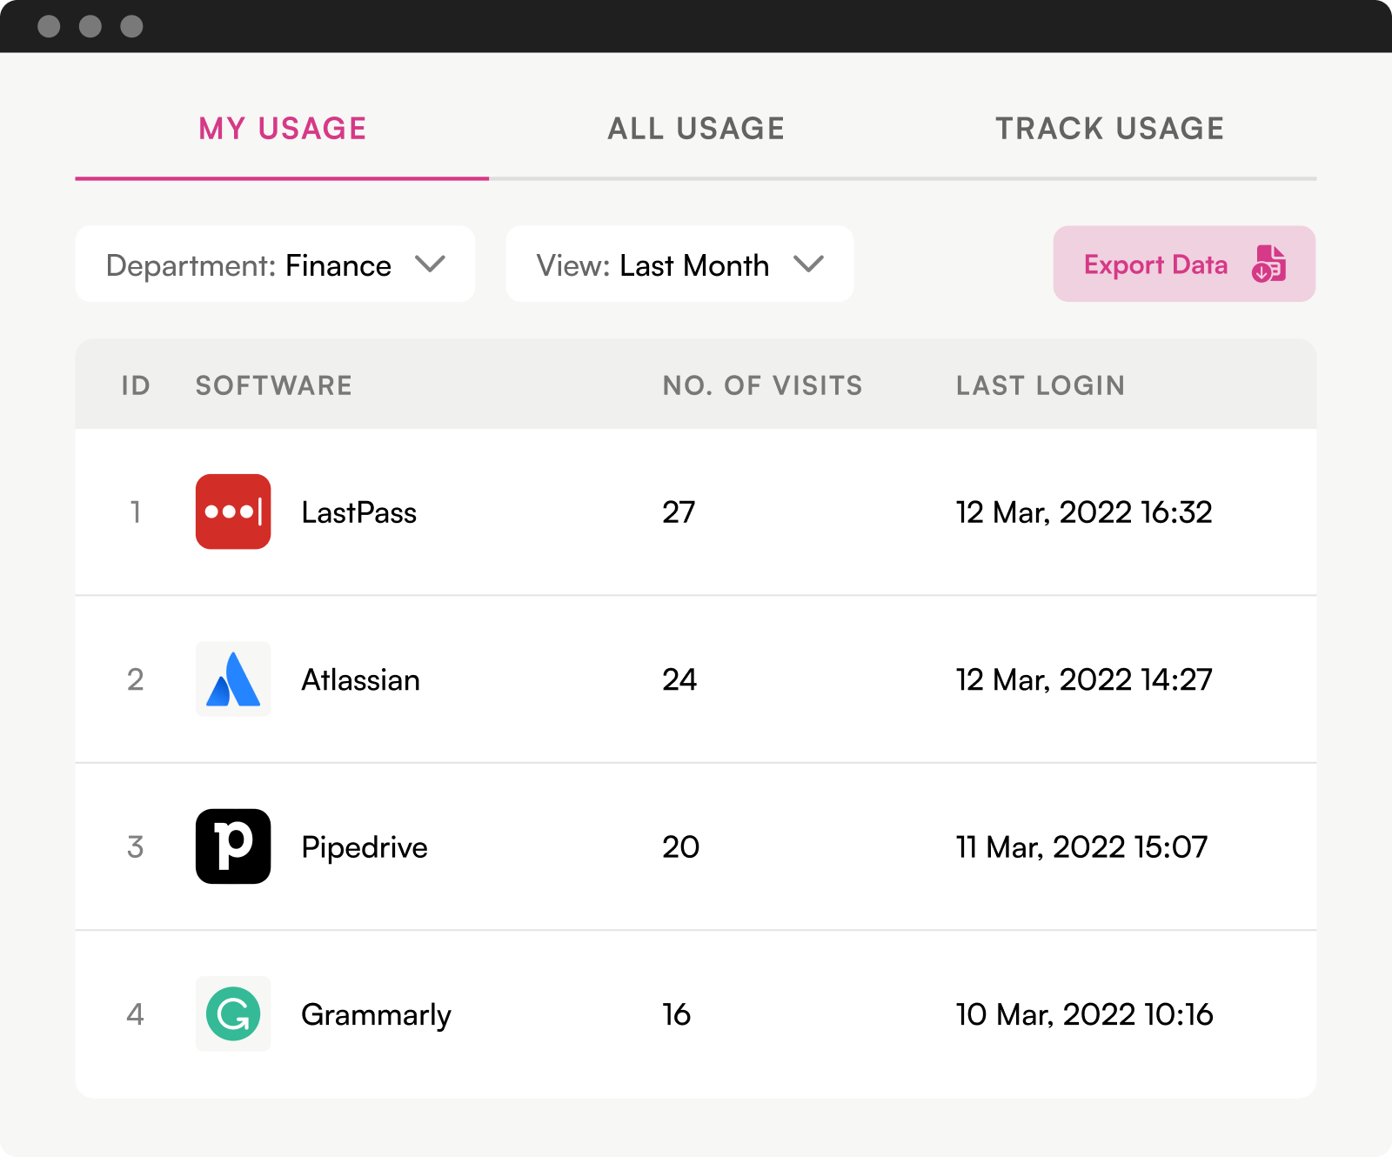Click the Grammarly logo icon
The height and width of the screenshot is (1157, 1392).
(x=233, y=1013)
